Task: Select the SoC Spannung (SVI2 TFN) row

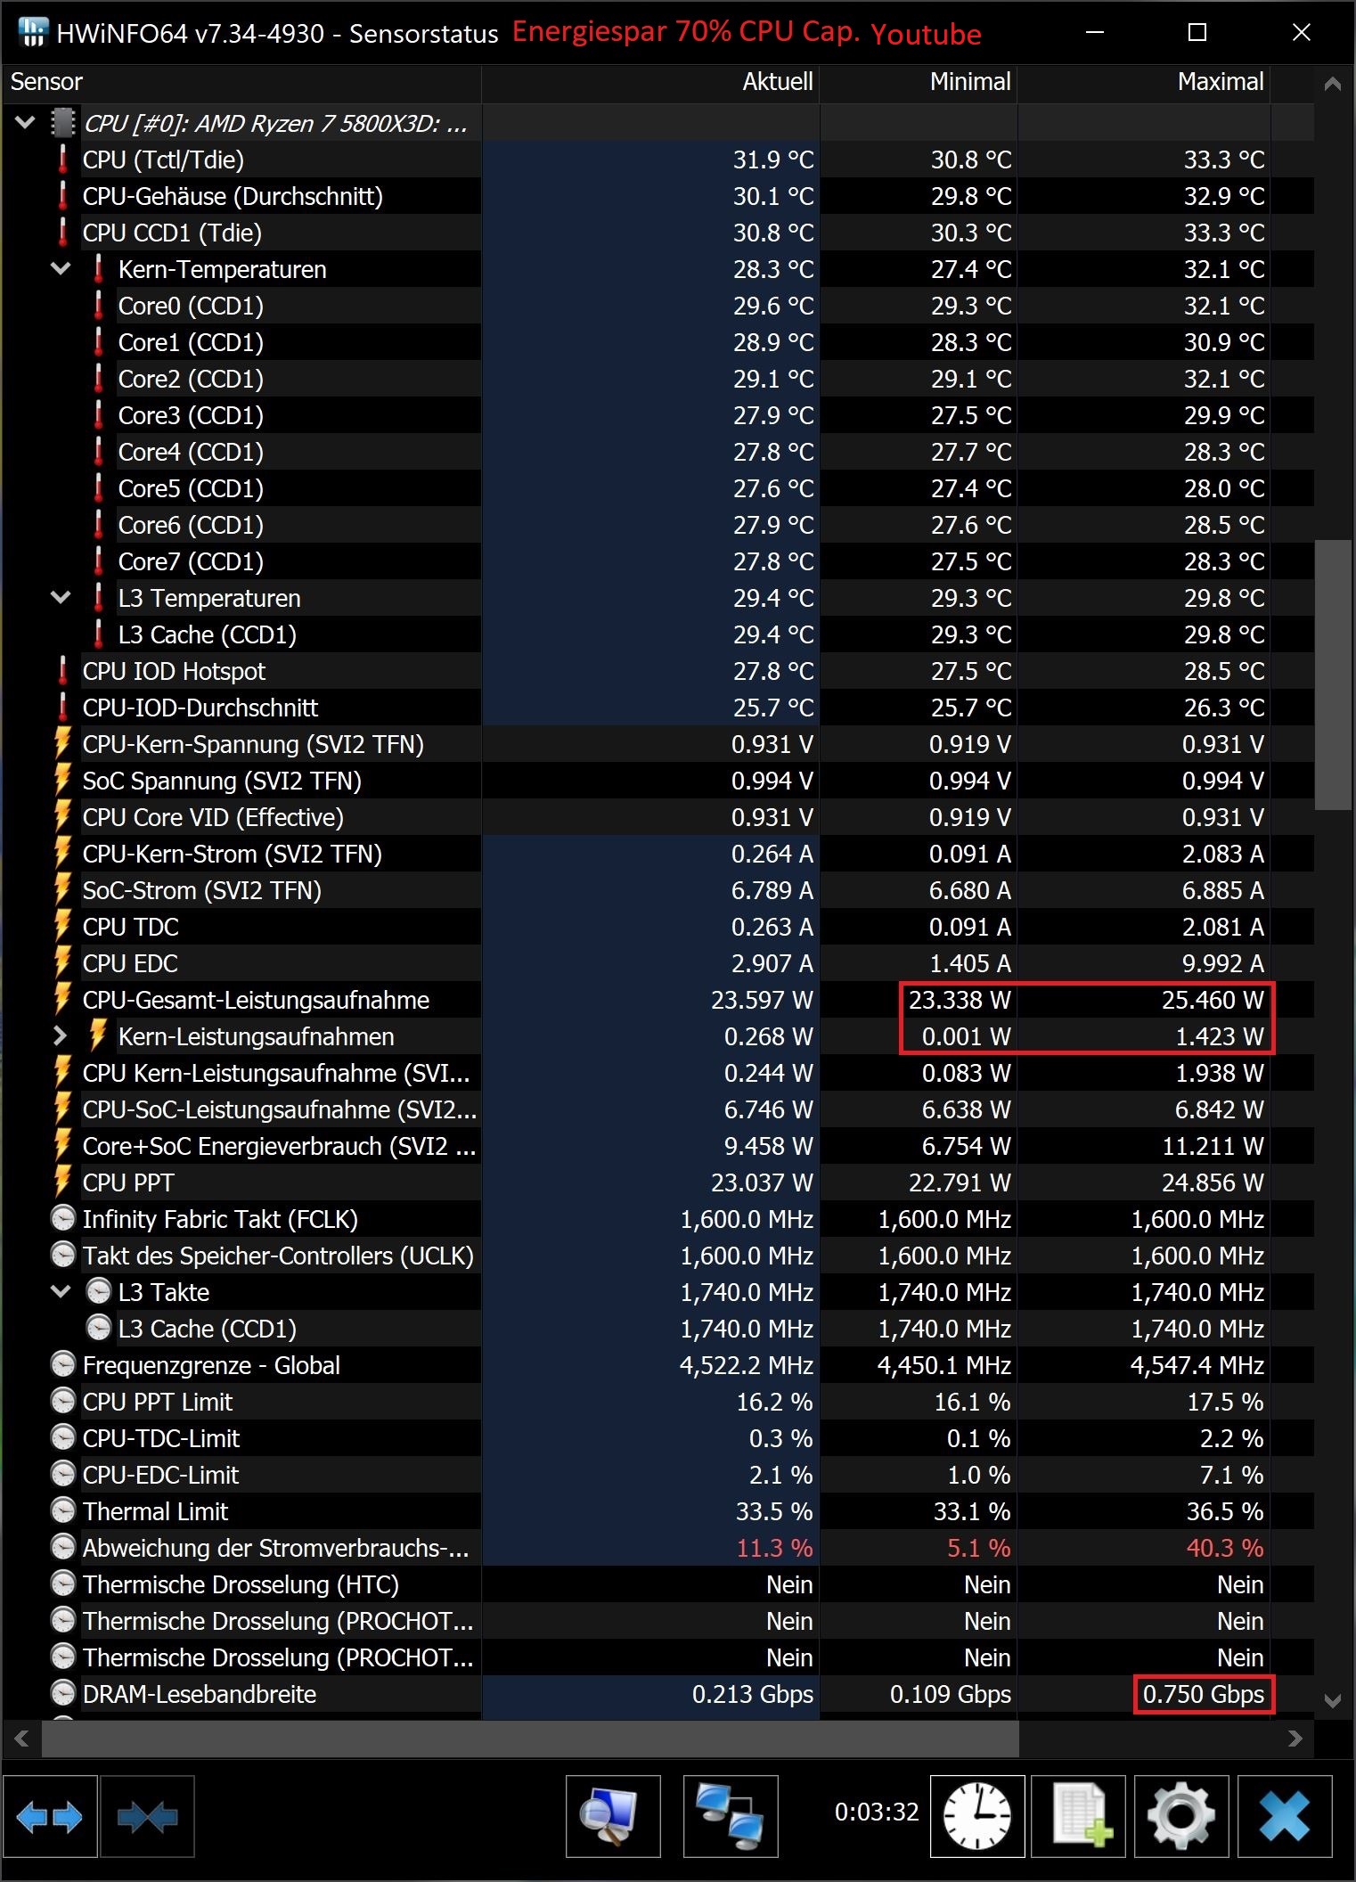Action: tap(658, 781)
